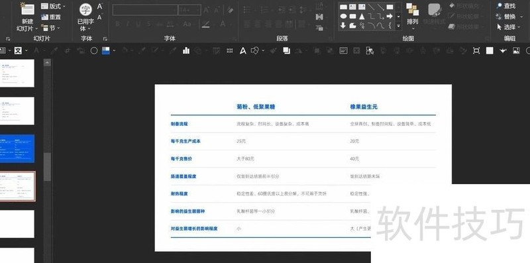
Task: Select the Curve shape in gallery
Action: (380, 25)
